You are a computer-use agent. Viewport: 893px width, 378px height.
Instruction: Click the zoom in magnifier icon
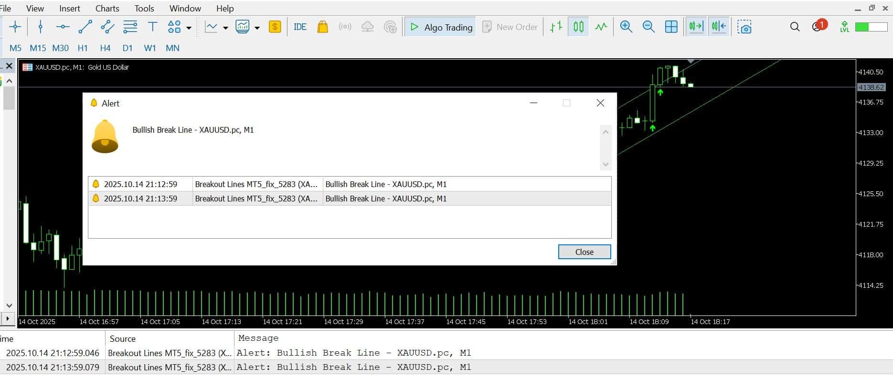pyautogui.click(x=626, y=27)
